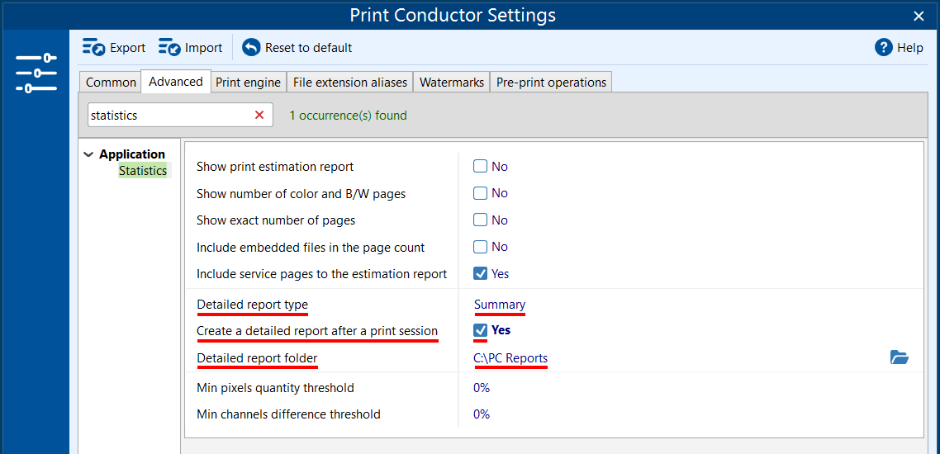Click the Detailed report type label
940x454 pixels.
[253, 305]
